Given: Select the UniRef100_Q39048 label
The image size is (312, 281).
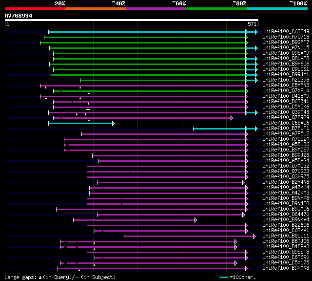Looking at the screenshot, I should click(x=286, y=112).
